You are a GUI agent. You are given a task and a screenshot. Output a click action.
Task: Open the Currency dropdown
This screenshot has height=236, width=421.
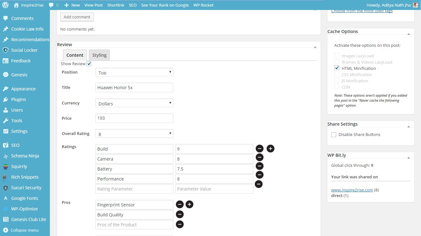point(134,103)
